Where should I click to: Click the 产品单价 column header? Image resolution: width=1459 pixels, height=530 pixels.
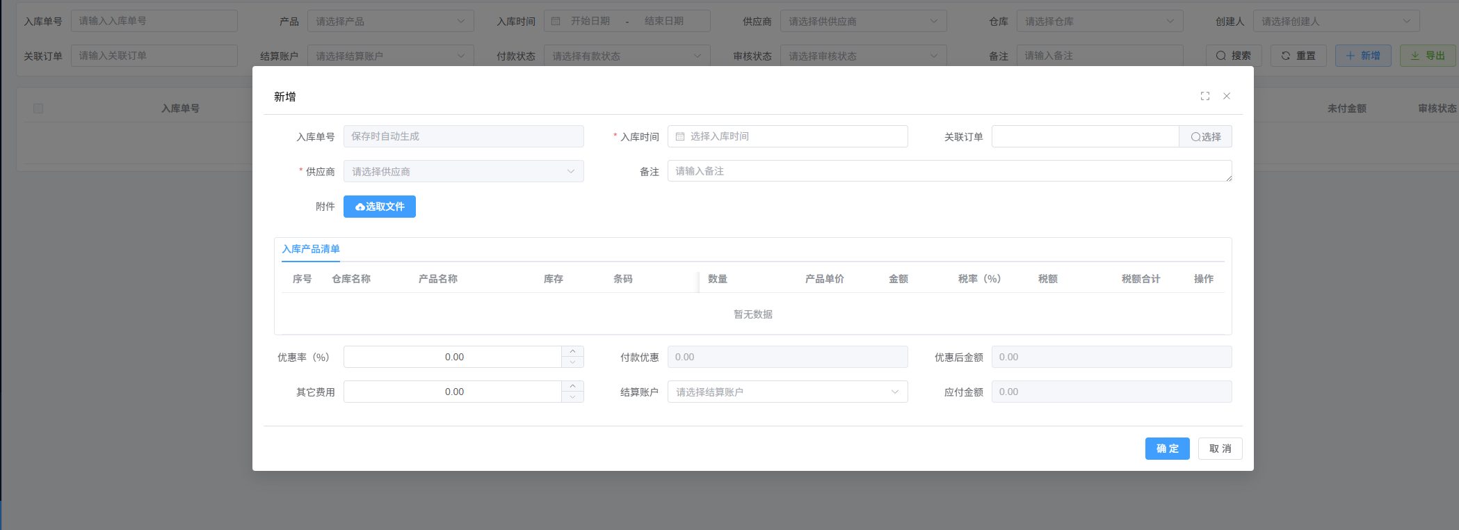[825, 279]
